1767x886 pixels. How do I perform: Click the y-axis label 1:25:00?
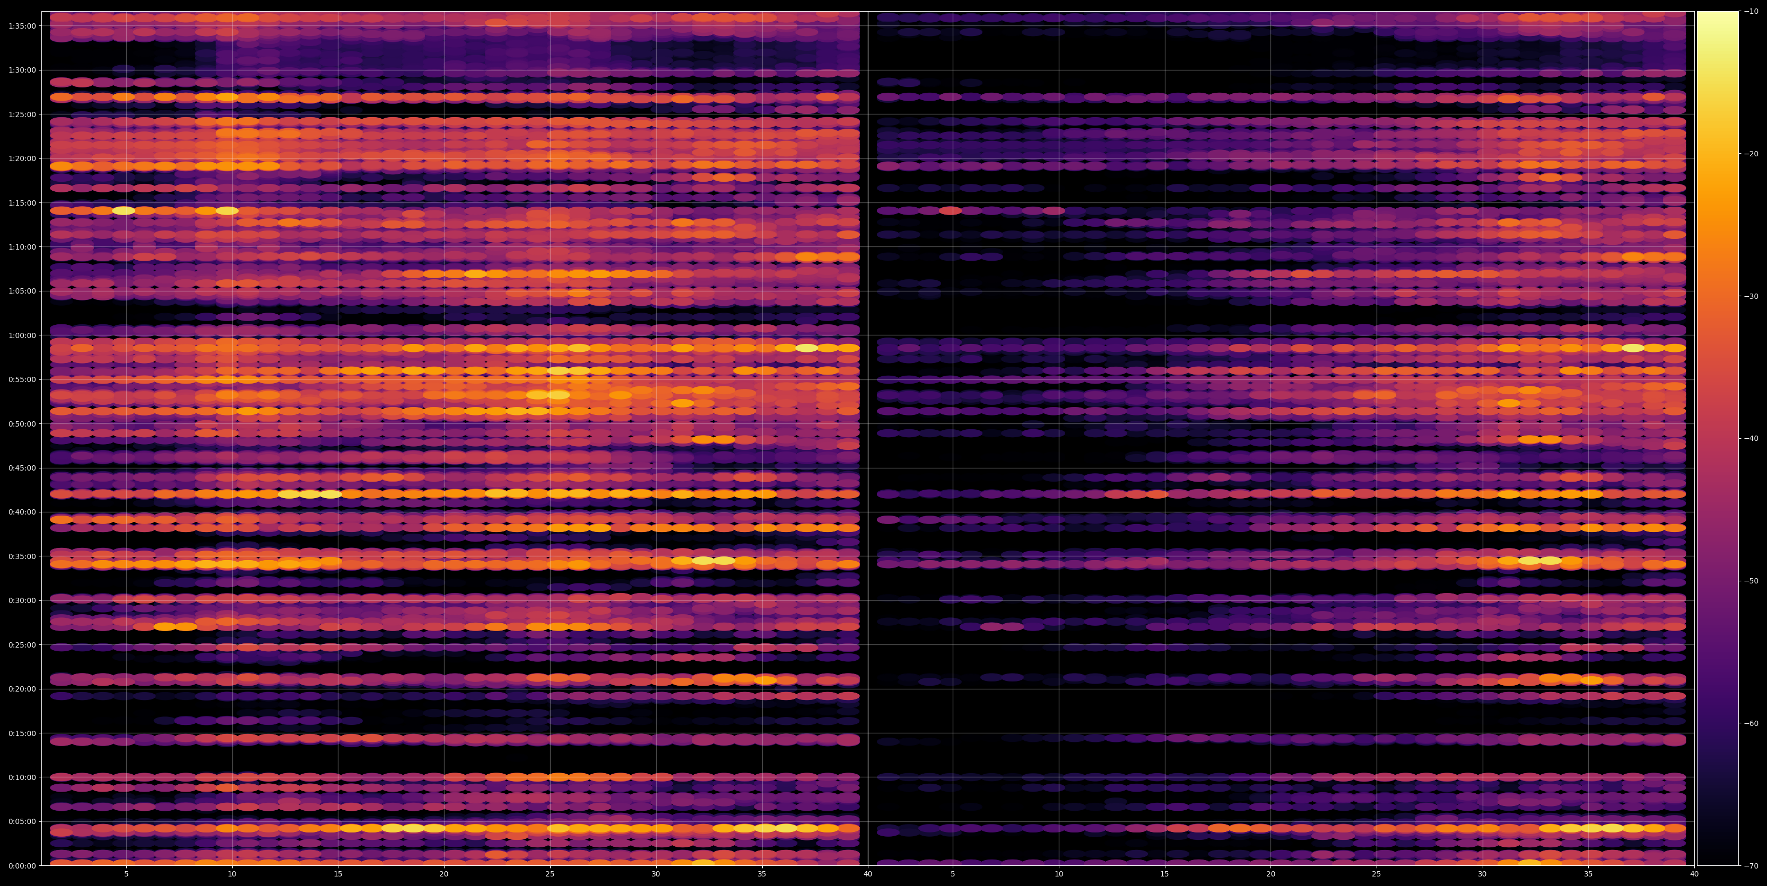click(23, 114)
